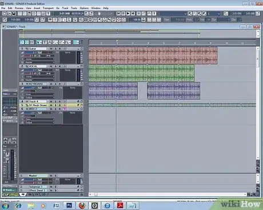Solo the Master bus
This screenshot has height=210, width=263.
point(55,176)
